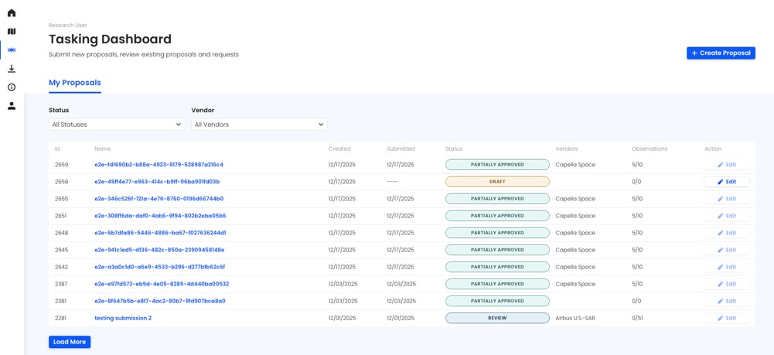The width and height of the screenshot is (774, 355).
Task: Click the Created column header
Action: point(339,148)
